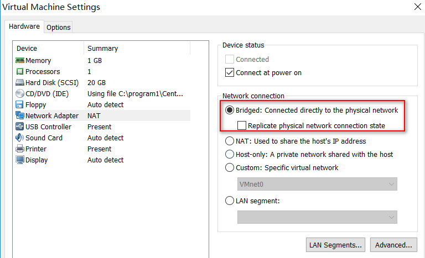Switch to the Options tab
The height and width of the screenshot is (258, 425).
click(x=58, y=27)
